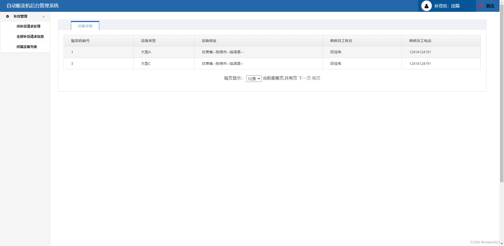Click the 补货员: 田磊 user label
This screenshot has width=504, height=246.
click(447, 6)
